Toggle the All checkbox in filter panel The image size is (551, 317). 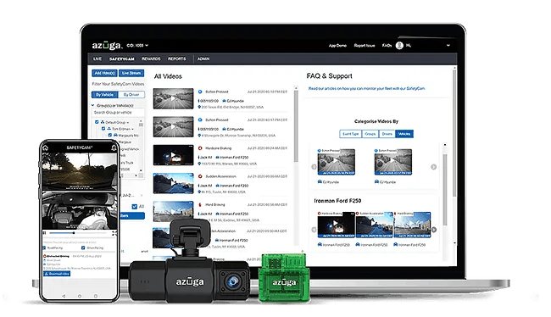(134, 207)
